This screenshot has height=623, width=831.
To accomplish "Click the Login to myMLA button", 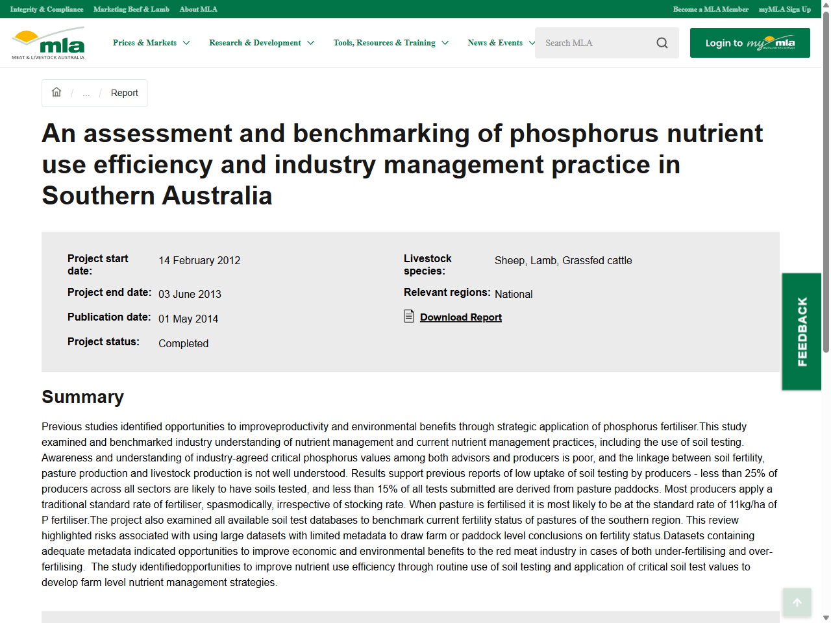I will 750,43.
